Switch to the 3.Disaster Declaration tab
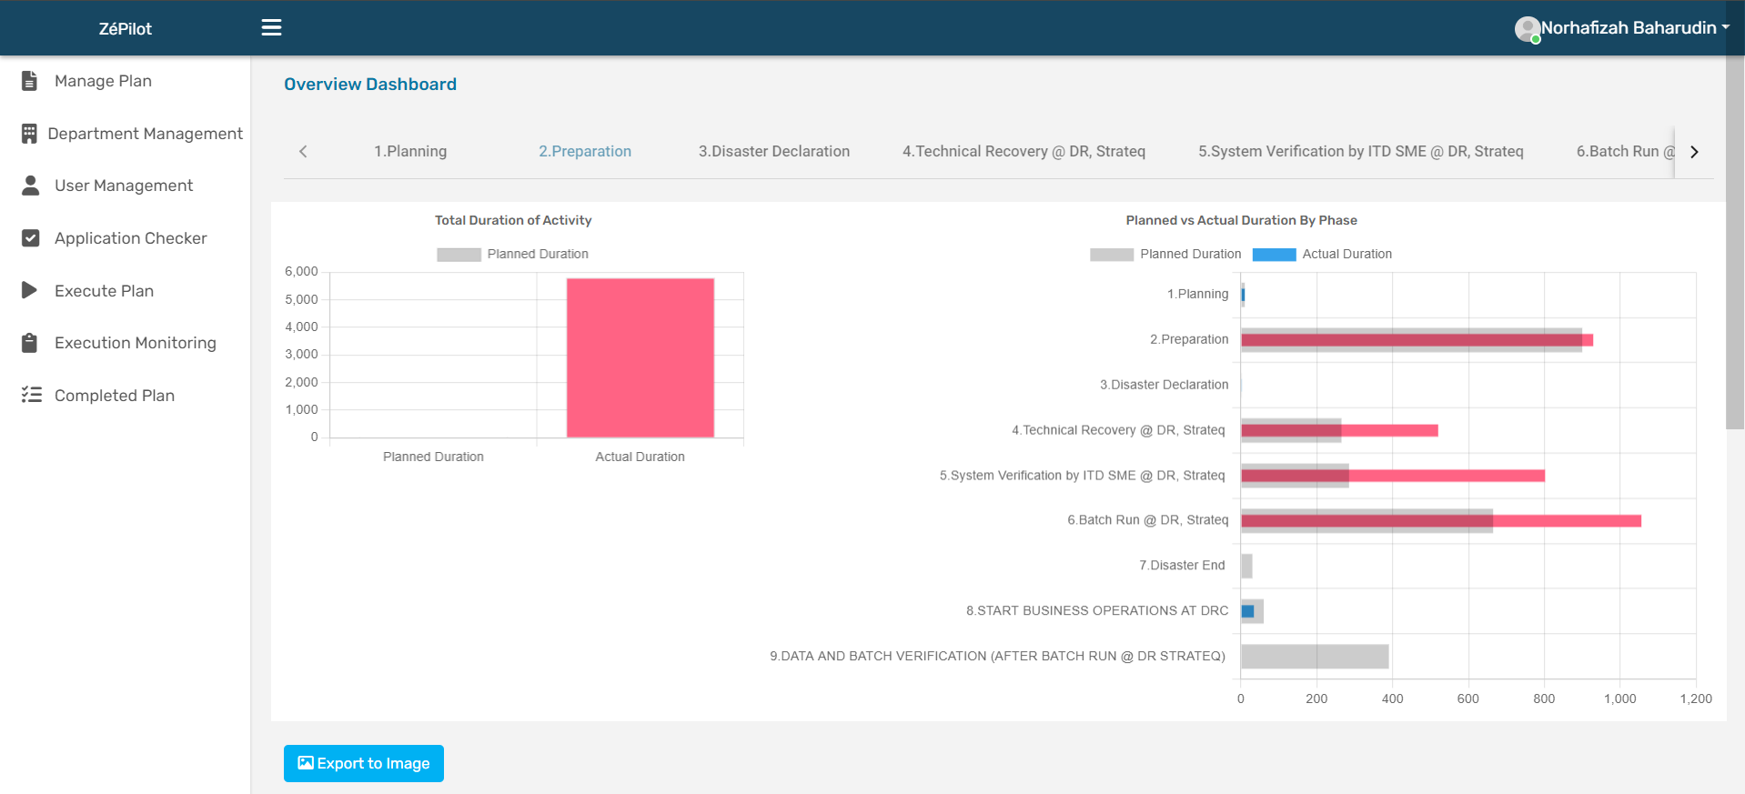1745x794 pixels. point(773,152)
